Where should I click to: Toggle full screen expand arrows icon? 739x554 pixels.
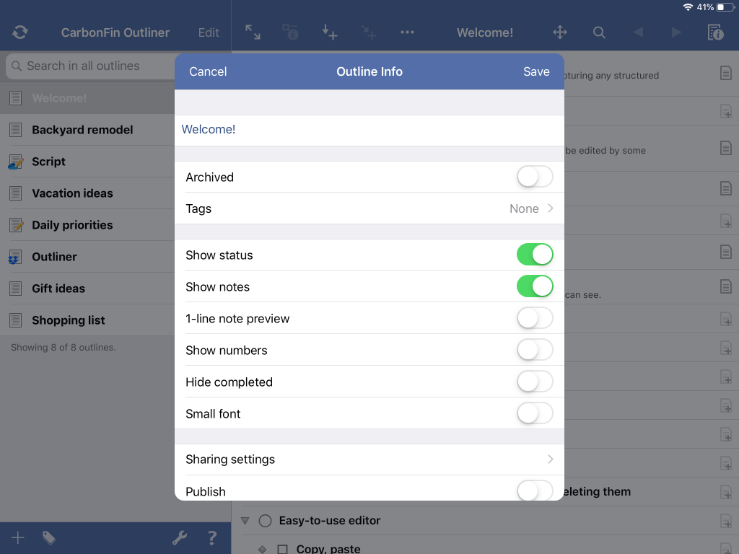(253, 32)
